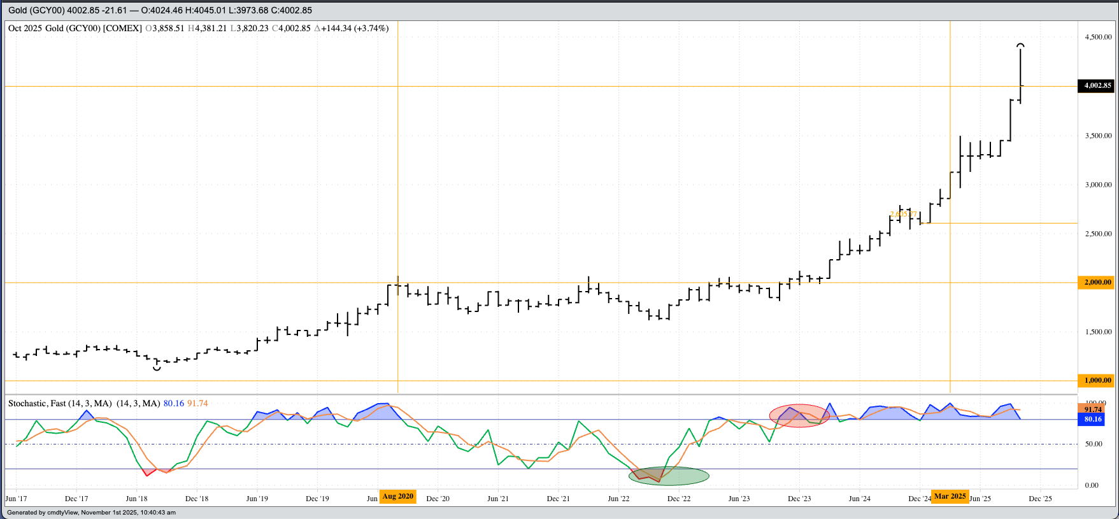Click the low marker arc near Jun '18

tap(157, 368)
